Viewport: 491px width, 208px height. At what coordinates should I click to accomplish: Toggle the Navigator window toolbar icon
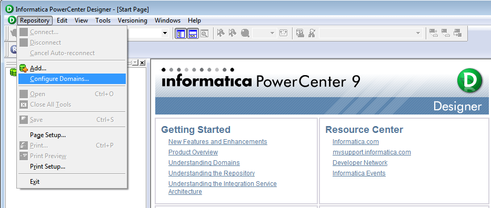click(x=181, y=34)
